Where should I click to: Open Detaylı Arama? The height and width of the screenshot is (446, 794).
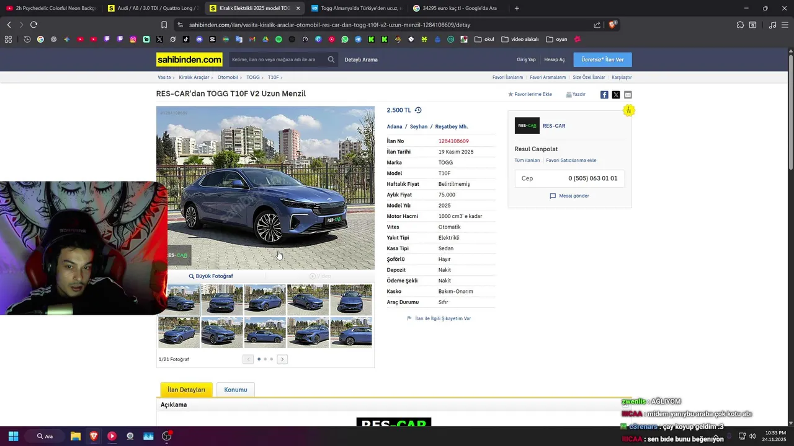point(361,59)
